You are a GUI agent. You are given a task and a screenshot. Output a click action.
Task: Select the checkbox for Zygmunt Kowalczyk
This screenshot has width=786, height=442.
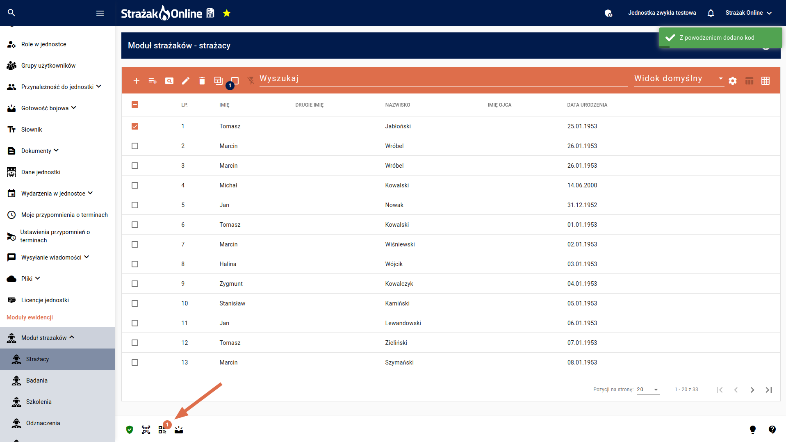click(135, 284)
